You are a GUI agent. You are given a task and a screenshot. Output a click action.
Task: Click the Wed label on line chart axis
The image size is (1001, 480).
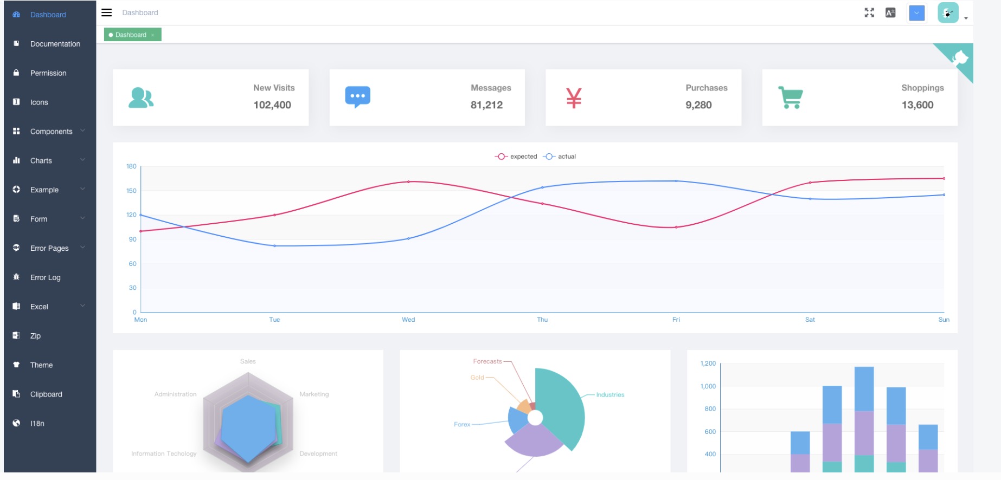pos(408,320)
